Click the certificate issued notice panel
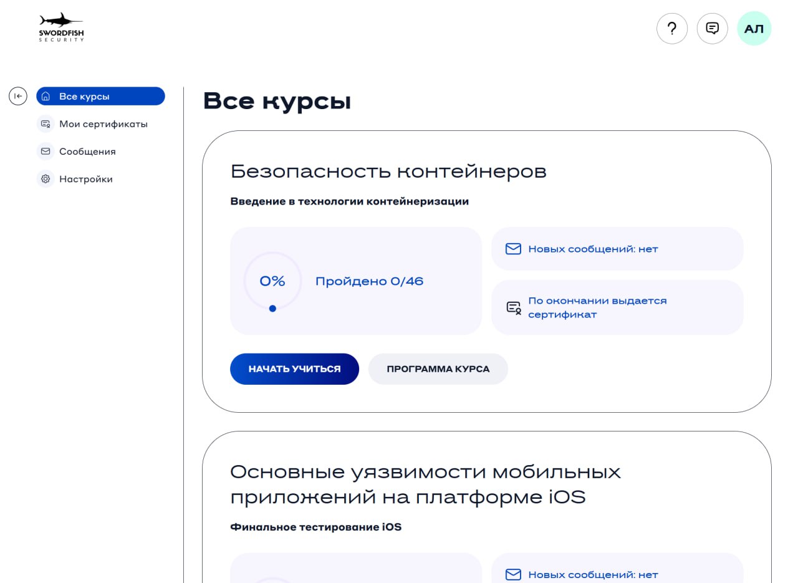This screenshot has width=798, height=583. point(617,307)
